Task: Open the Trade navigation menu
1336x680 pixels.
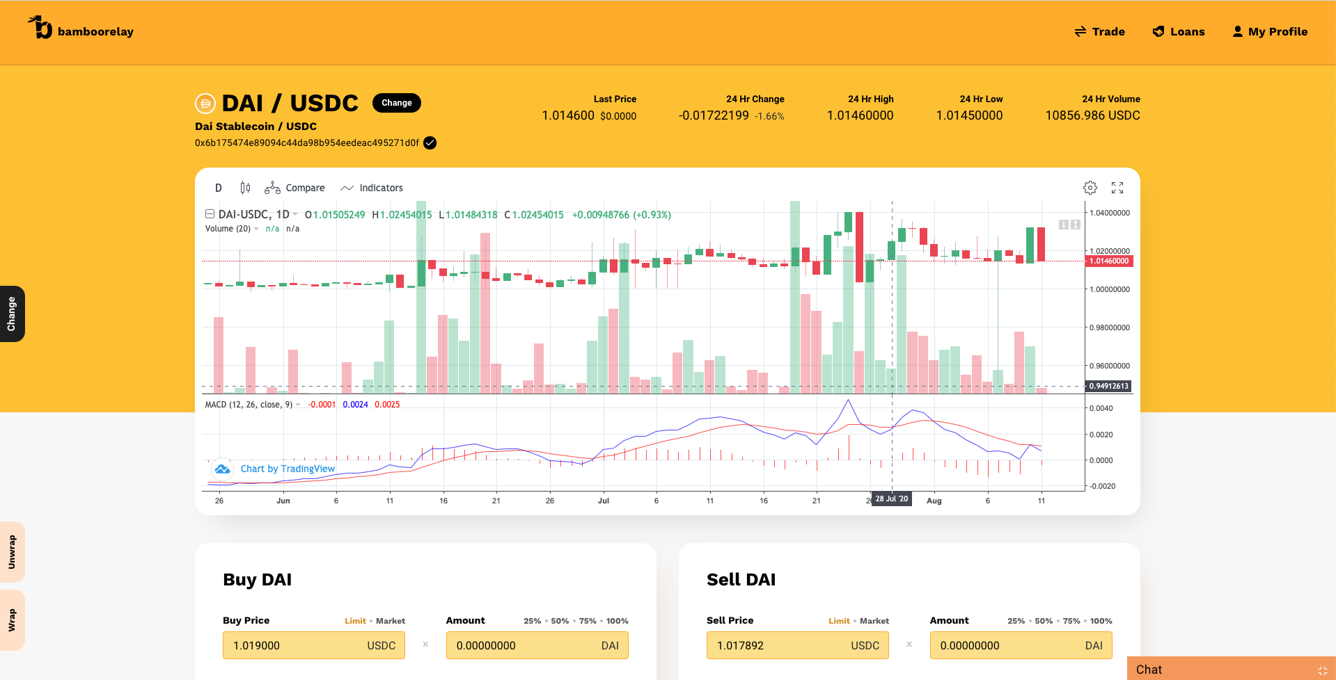Action: 1099,32
